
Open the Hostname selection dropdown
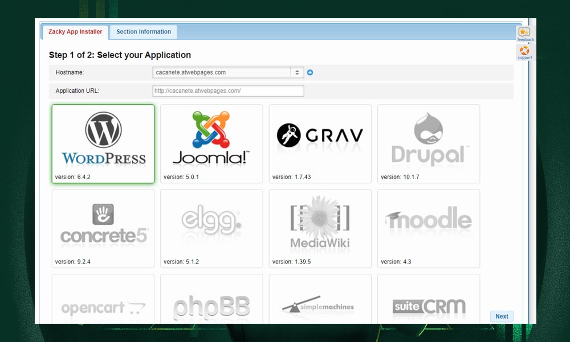tap(296, 72)
